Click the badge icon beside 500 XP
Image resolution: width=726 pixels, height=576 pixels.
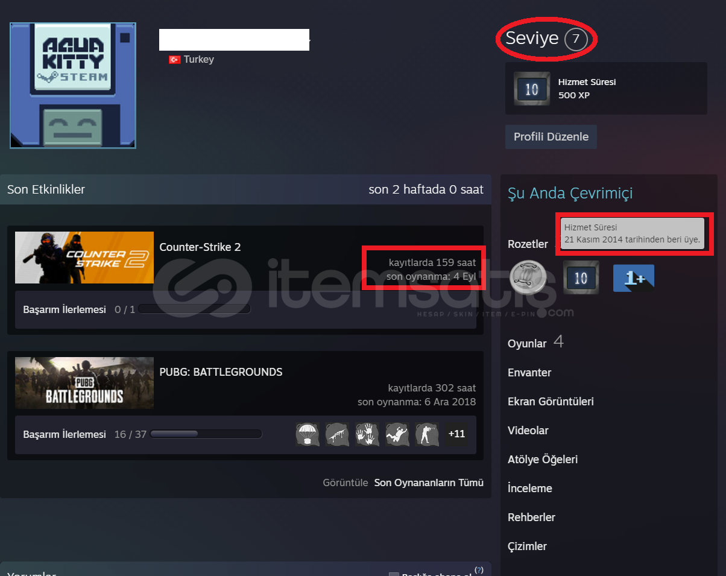coord(532,88)
